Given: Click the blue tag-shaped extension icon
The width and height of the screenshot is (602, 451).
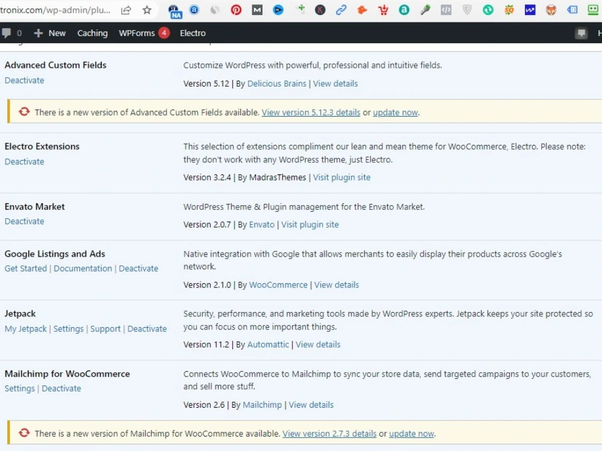Looking at the screenshot, I should click(x=572, y=10).
